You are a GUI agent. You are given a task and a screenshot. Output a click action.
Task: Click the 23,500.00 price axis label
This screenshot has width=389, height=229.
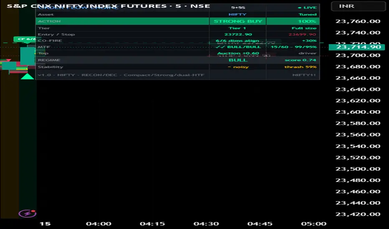(x=358, y=169)
